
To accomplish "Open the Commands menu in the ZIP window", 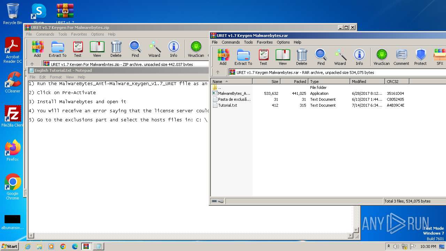I will [x=45, y=34].
